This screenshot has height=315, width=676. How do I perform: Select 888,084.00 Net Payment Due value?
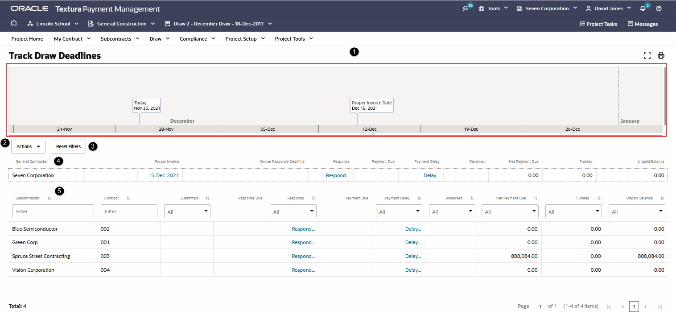524,256
